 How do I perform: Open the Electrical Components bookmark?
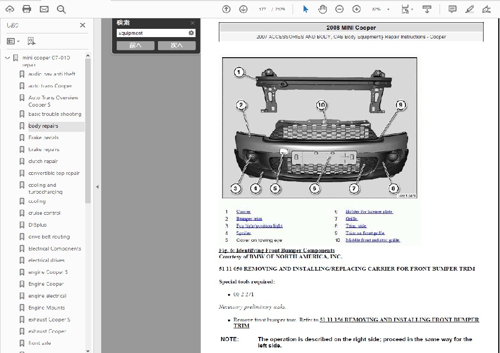pyautogui.click(x=54, y=249)
